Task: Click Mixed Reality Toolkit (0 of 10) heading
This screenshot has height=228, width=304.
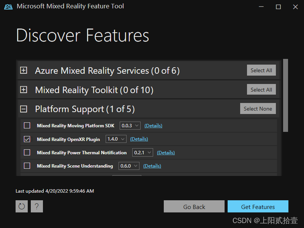Action: (94, 90)
